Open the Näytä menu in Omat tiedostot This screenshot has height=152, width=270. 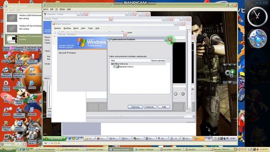point(76,28)
